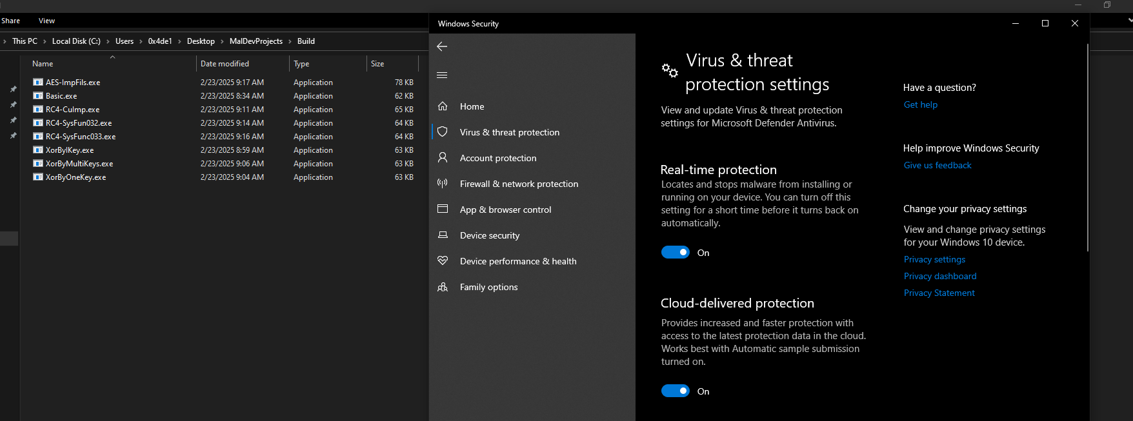The width and height of the screenshot is (1133, 421).
Task: Click the laptop icon for Device security
Action: (x=443, y=235)
